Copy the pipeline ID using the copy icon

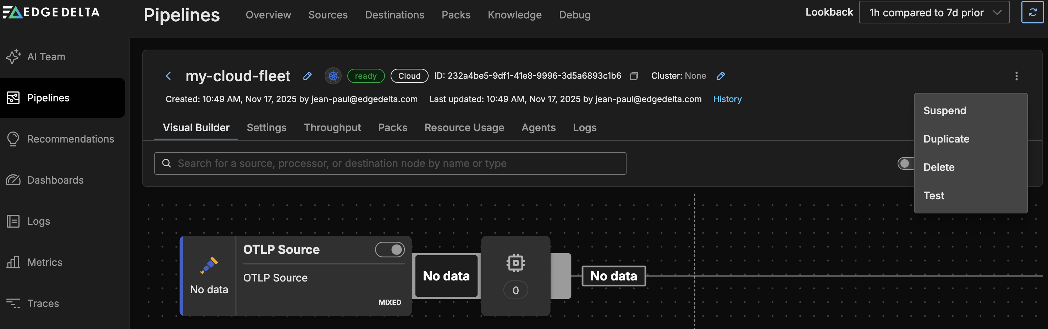tap(633, 76)
